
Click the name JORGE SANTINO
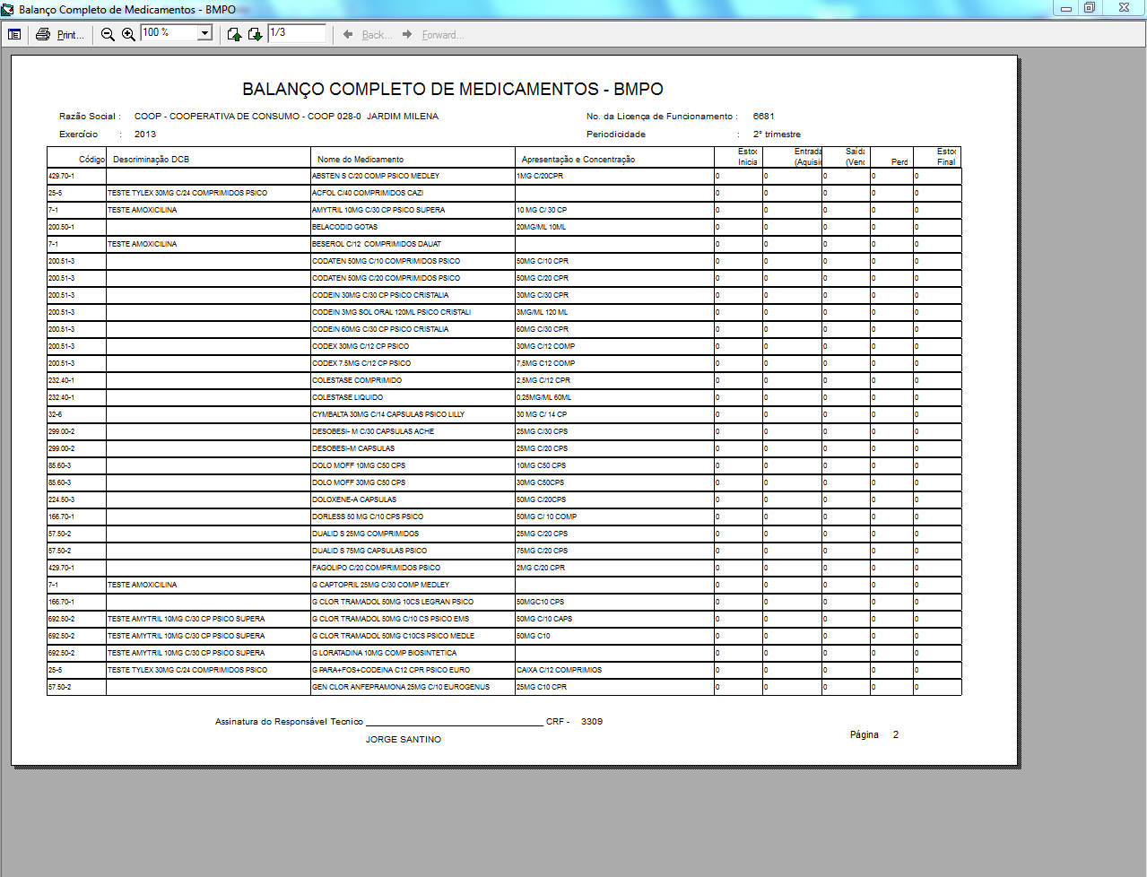tap(404, 740)
